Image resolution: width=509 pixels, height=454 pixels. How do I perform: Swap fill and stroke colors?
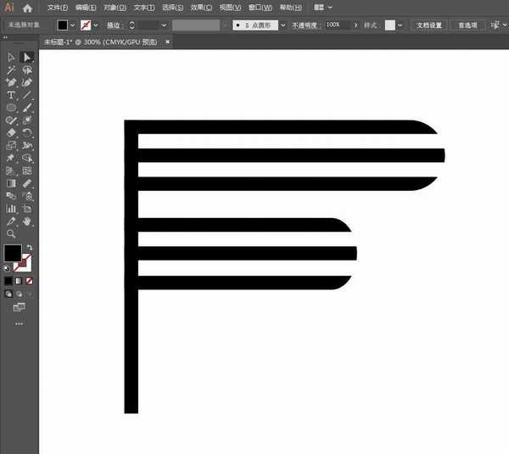pos(28,247)
